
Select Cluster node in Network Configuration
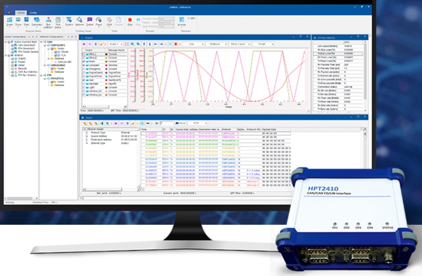point(65,52)
